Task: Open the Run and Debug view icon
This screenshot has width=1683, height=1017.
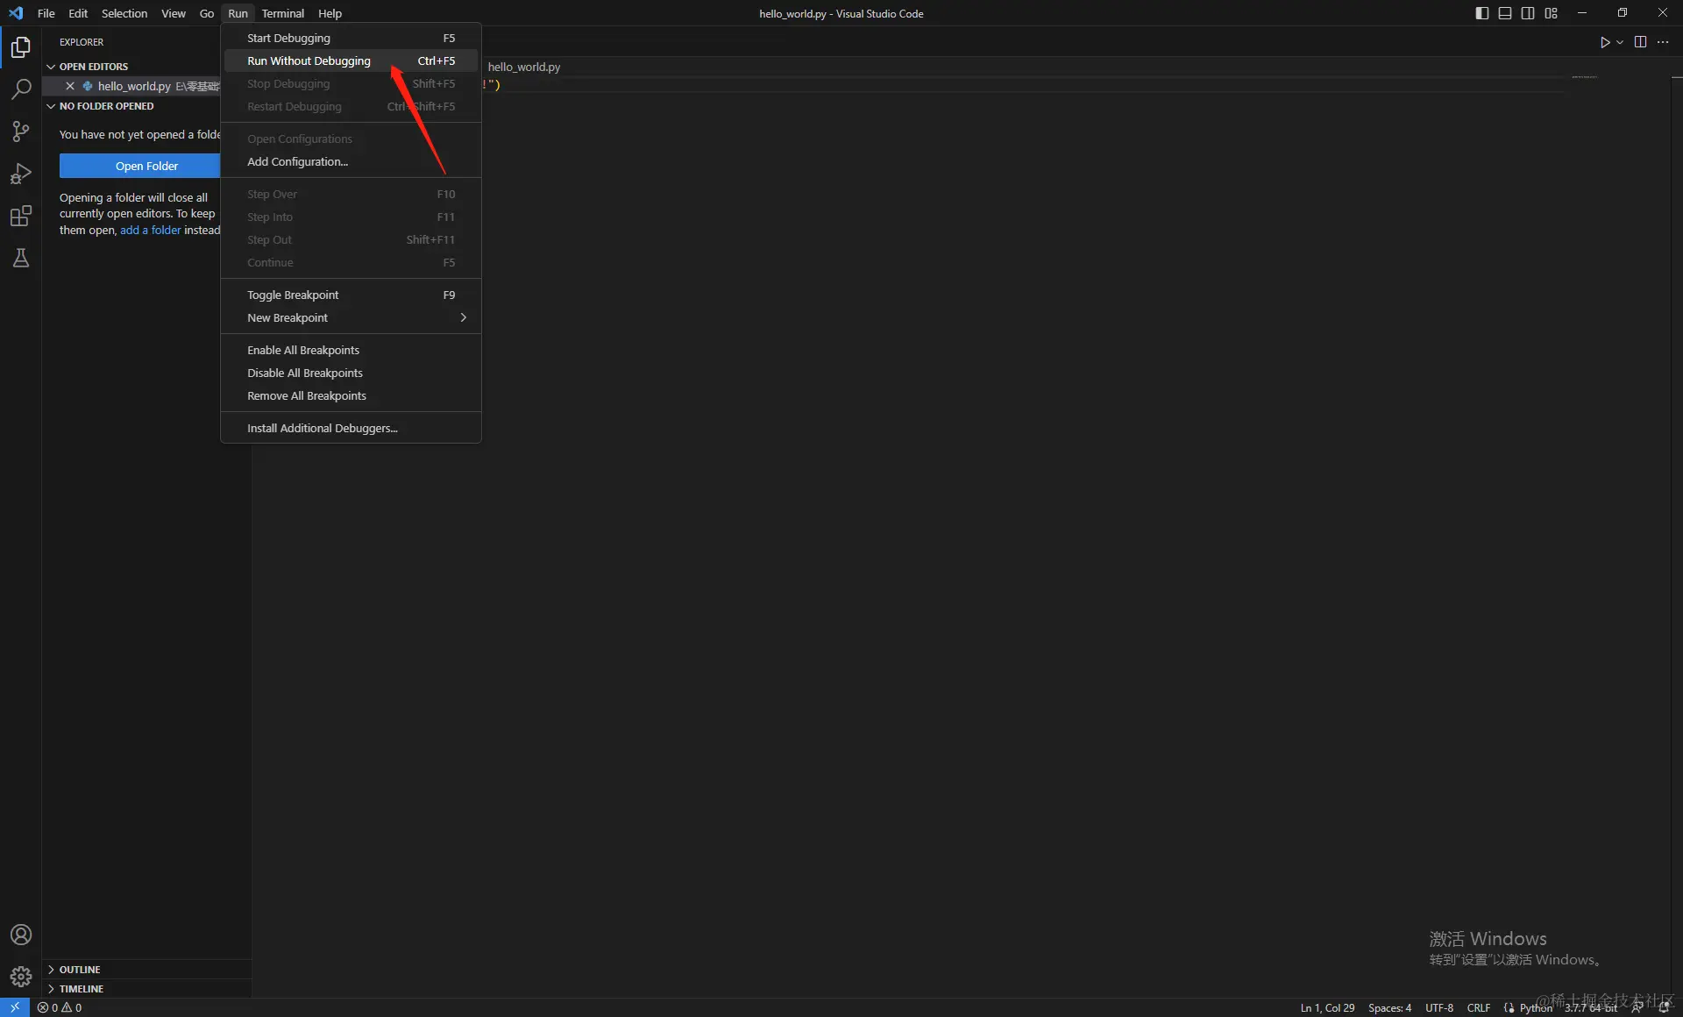Action: [21, 174]
